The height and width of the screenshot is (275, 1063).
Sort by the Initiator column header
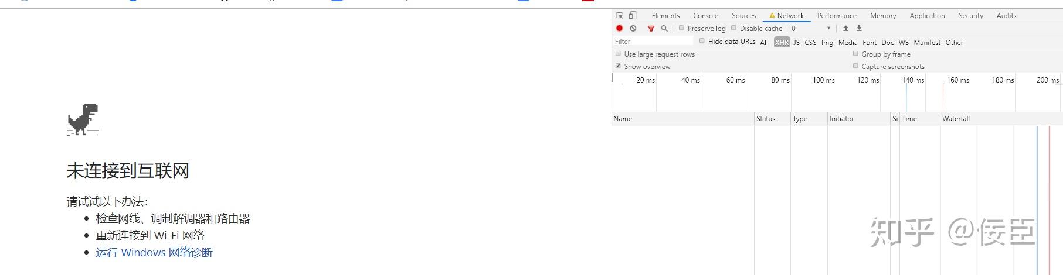pyautogui.click(x=858, y=118)
